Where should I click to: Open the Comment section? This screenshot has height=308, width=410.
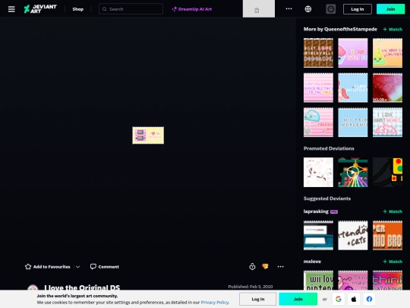click(x=105, y=267)
